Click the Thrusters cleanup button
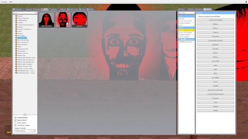The height and width of the screenshot is (139, 248). click(215, 98)
